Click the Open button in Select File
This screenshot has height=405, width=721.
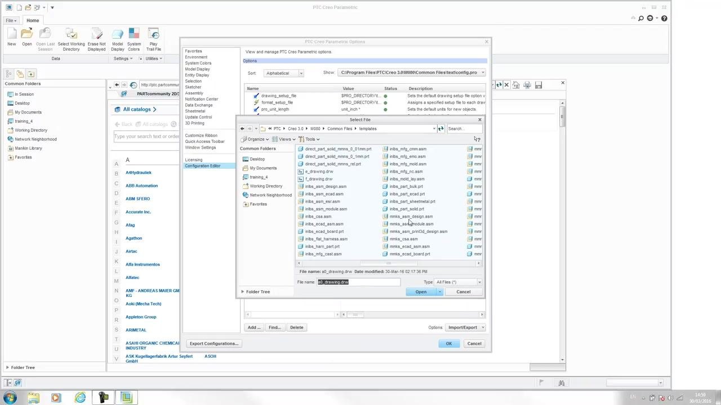click(421, 291)
